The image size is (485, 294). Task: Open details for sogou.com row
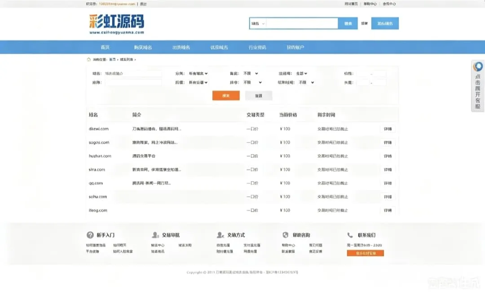[x=388, y=143]
